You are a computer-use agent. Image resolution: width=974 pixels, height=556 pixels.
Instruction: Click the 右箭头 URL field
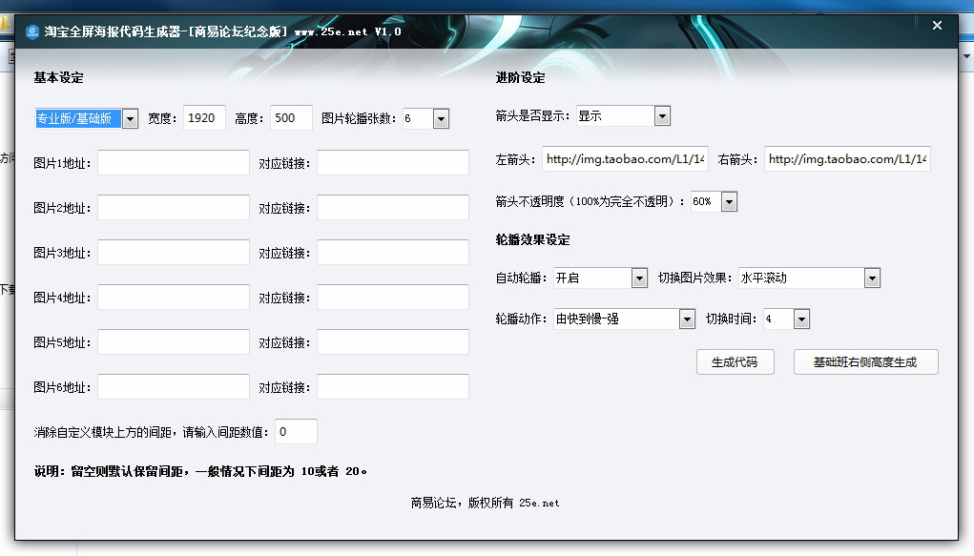click(847, 159)
